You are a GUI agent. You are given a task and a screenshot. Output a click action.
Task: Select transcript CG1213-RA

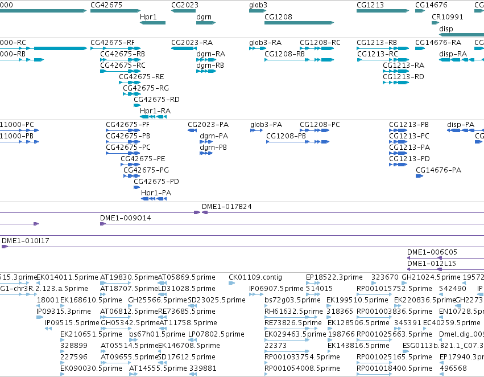pos(403,65)
